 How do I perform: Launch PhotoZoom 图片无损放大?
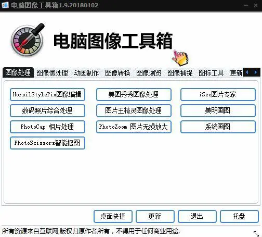[134, 127]
